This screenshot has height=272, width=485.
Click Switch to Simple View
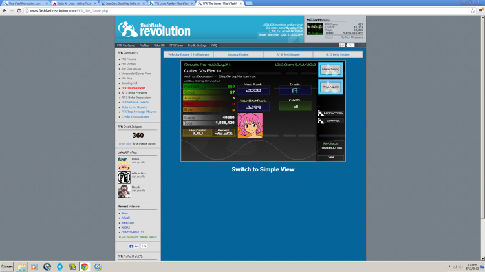click(x=263, y=169)
